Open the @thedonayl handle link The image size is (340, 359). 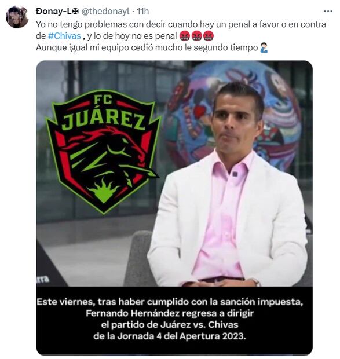point(105,11)
